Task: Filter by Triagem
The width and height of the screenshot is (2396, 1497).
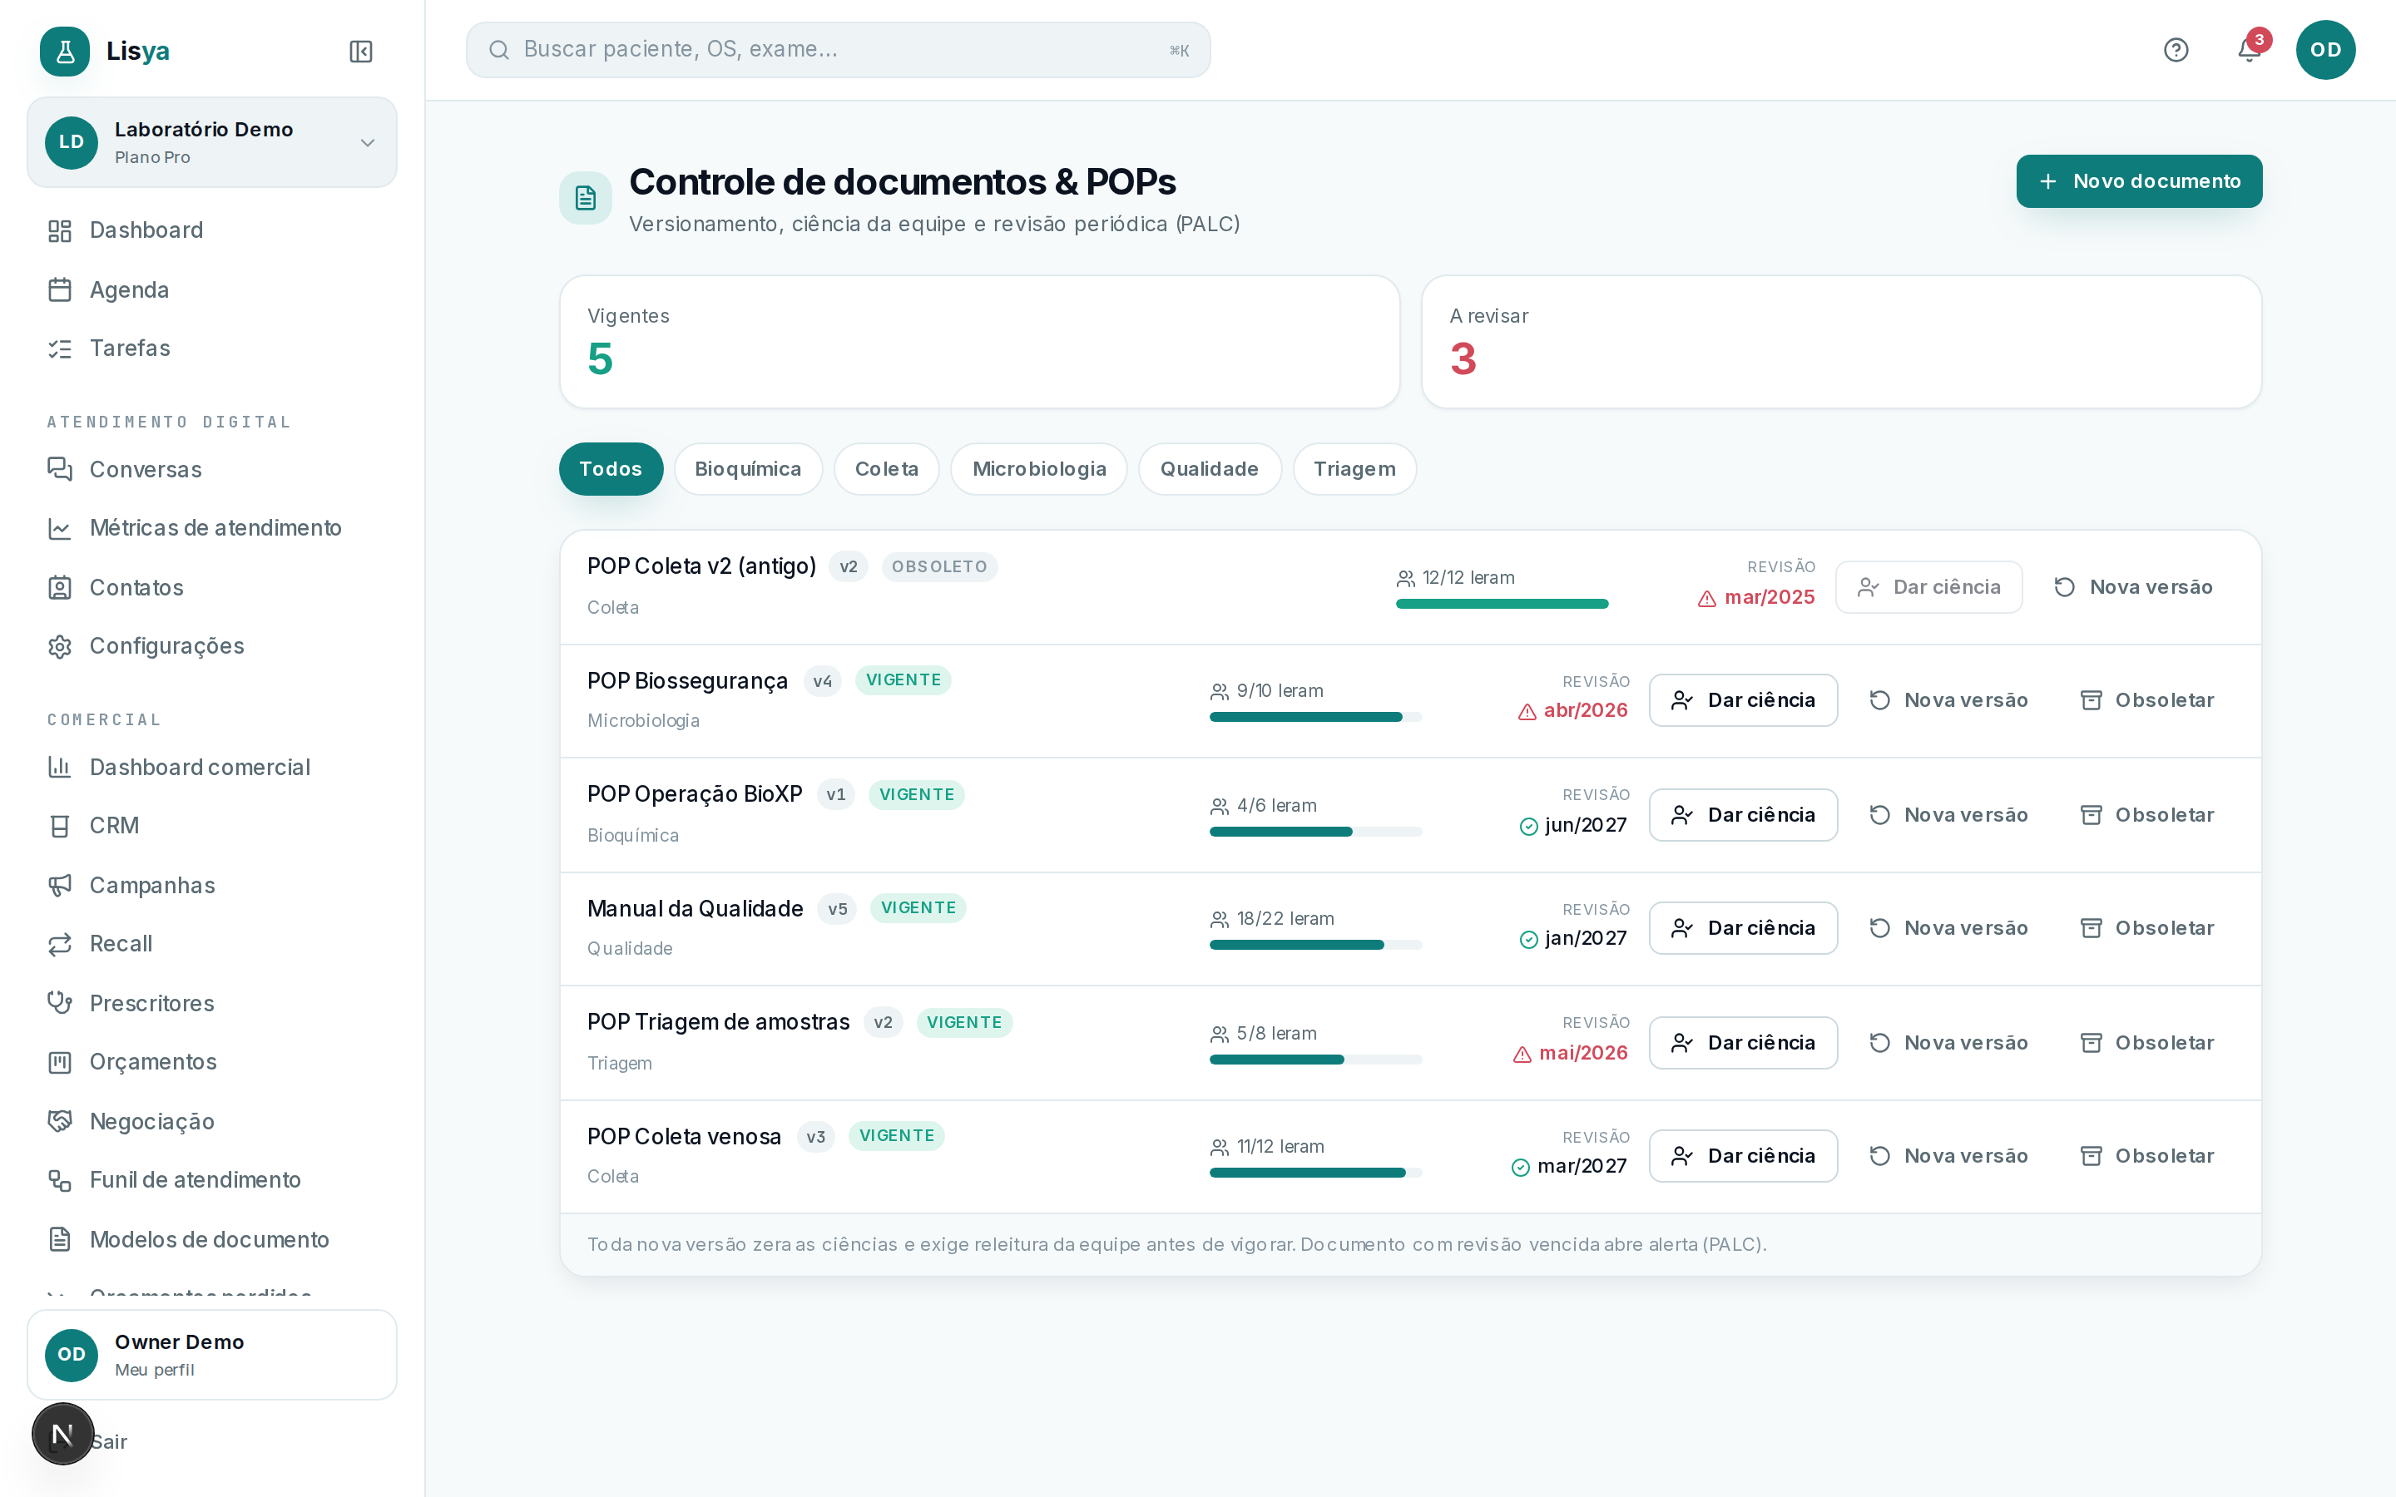Action: pyautogui.click(x=1354, y=469)
